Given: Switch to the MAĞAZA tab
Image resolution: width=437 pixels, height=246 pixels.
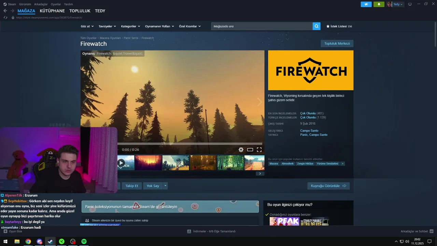Looking at the screenshot, I should pos(26,11).
